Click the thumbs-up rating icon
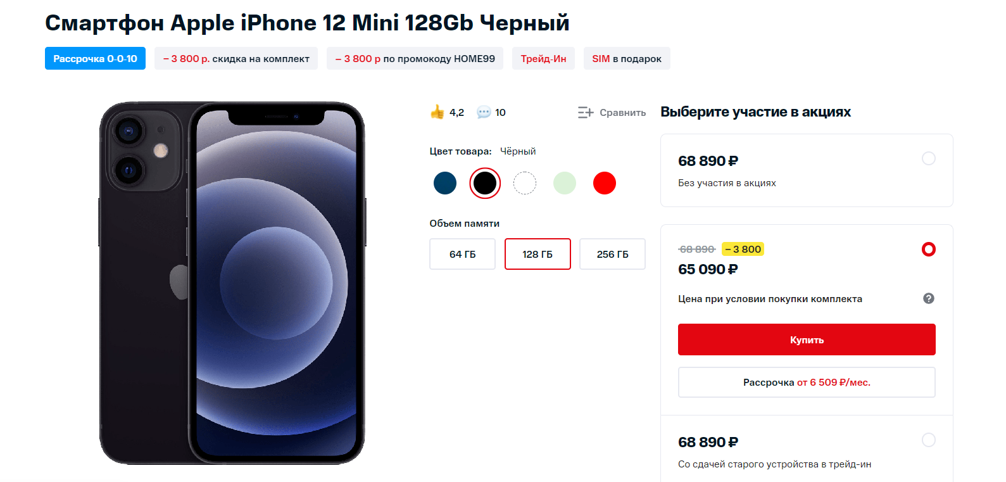The image size is (1006, 482). point(437,112)
